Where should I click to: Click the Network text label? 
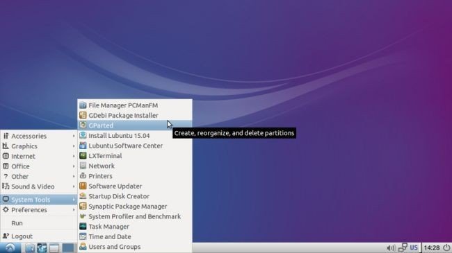[x=102, y=166]
